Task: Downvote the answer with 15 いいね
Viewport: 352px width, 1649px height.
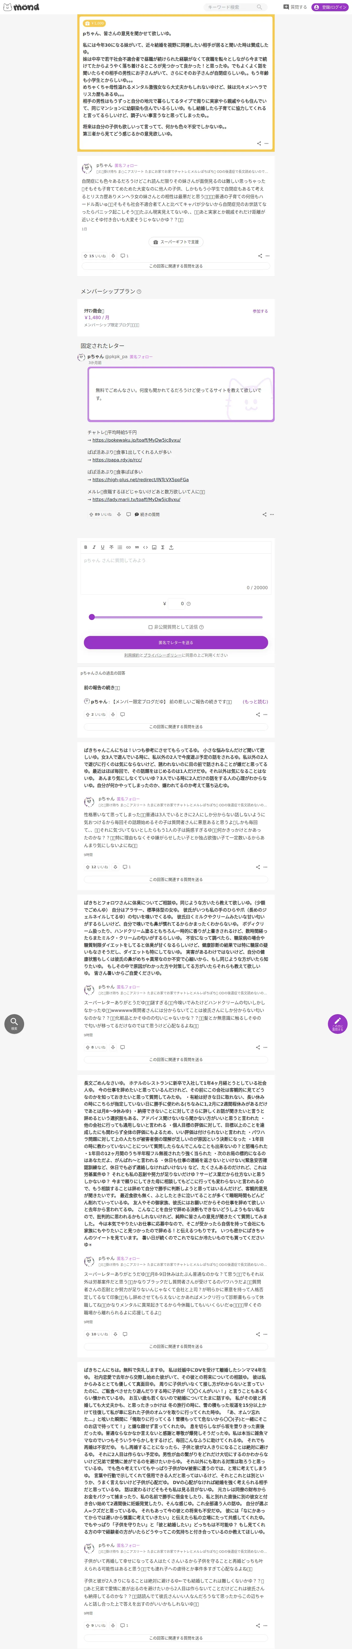Action: [113, 256]
